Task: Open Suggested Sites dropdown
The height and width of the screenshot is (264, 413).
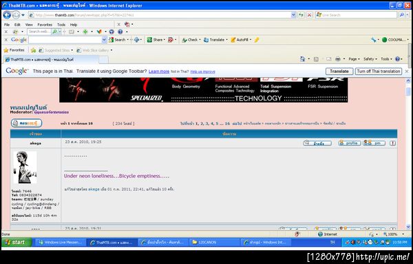Action: click(56, 50)
